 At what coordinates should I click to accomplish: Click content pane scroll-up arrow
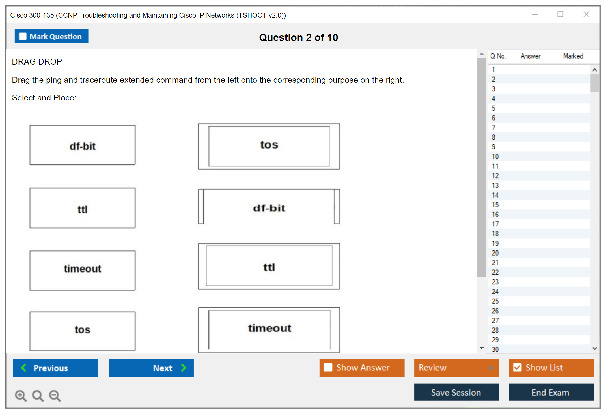[481, 54]
